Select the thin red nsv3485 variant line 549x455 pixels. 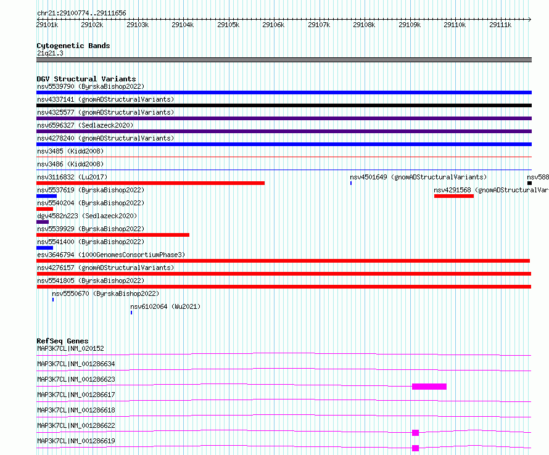pos(284,157)
